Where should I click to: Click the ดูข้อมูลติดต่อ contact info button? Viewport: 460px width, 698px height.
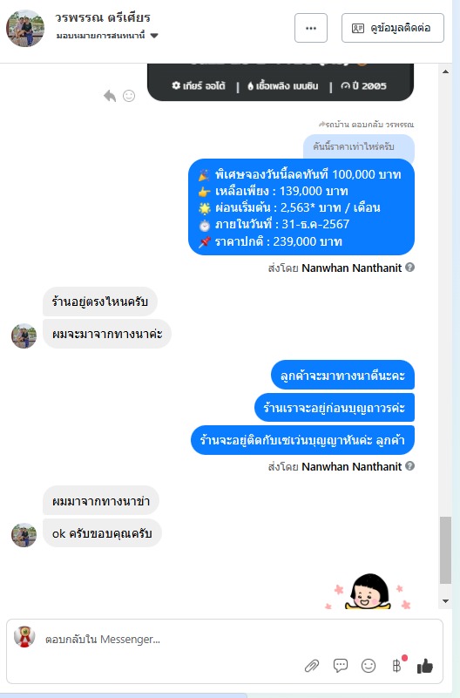[x=392, y=28]
